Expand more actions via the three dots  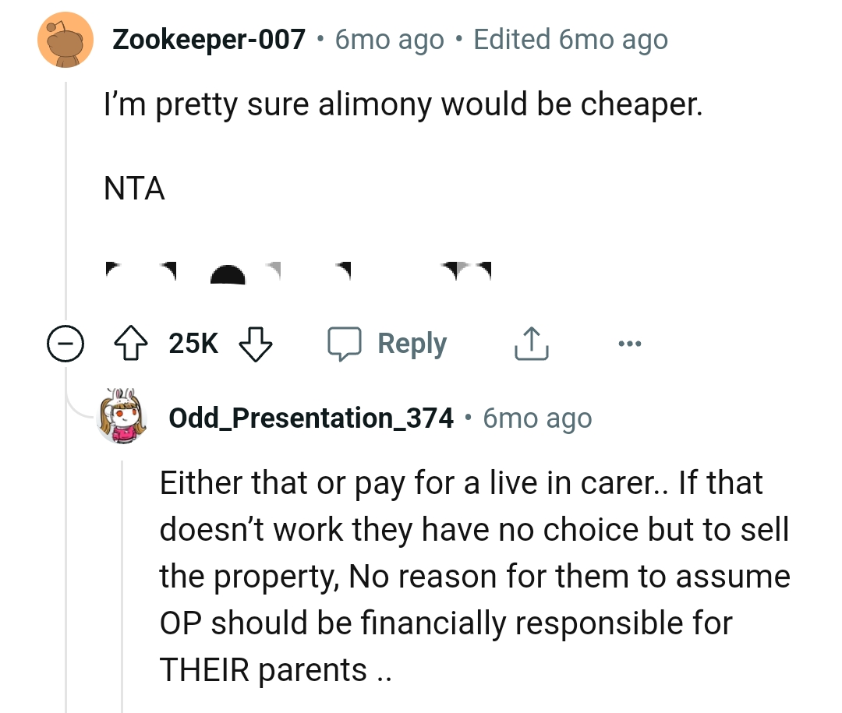click(x=630, y=342)
